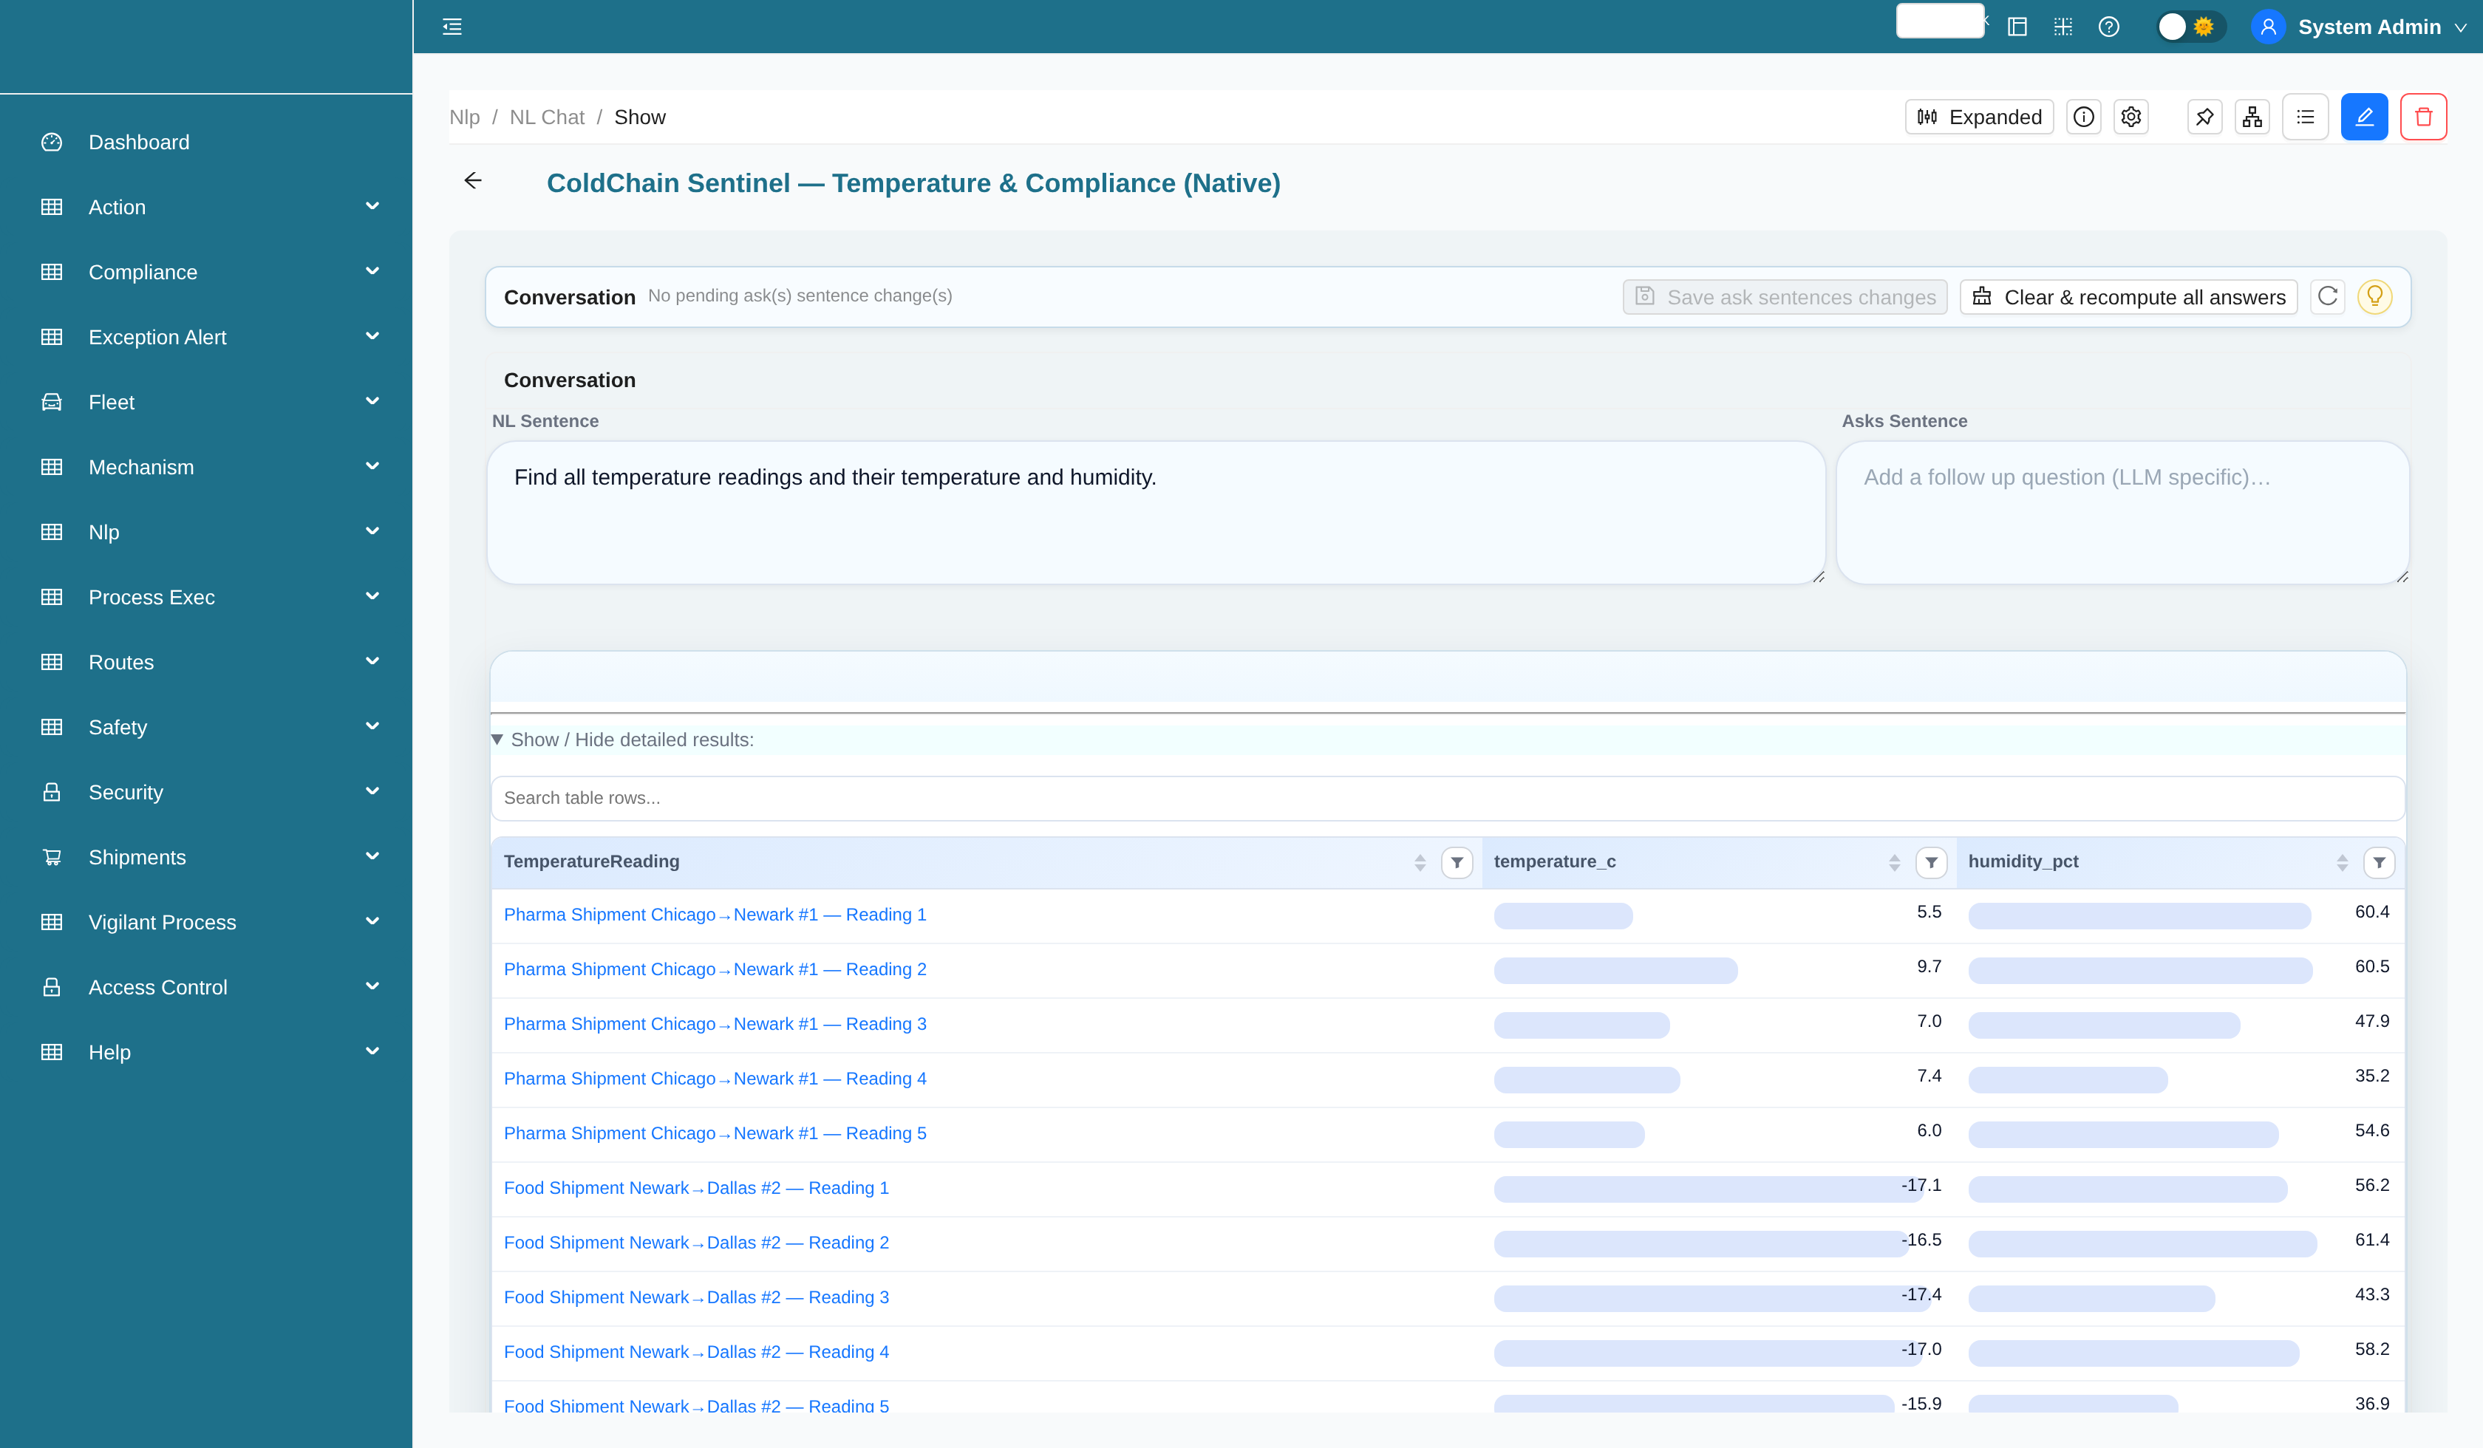This screenshot has height=1448, width=2483.
Task: Click temperature bar for Food Reading 2
Action: (1702, 1244)
